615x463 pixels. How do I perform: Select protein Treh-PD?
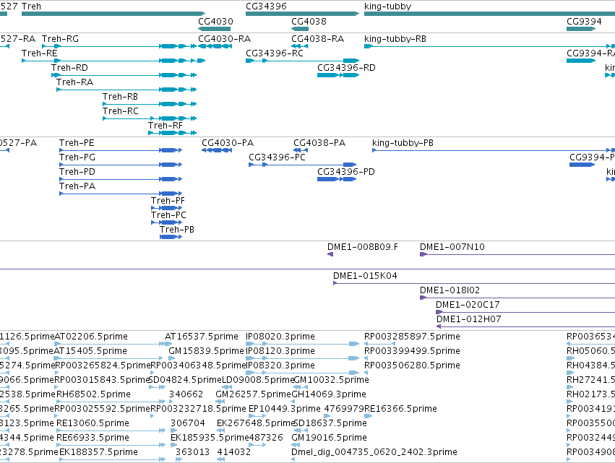[121, 179]
